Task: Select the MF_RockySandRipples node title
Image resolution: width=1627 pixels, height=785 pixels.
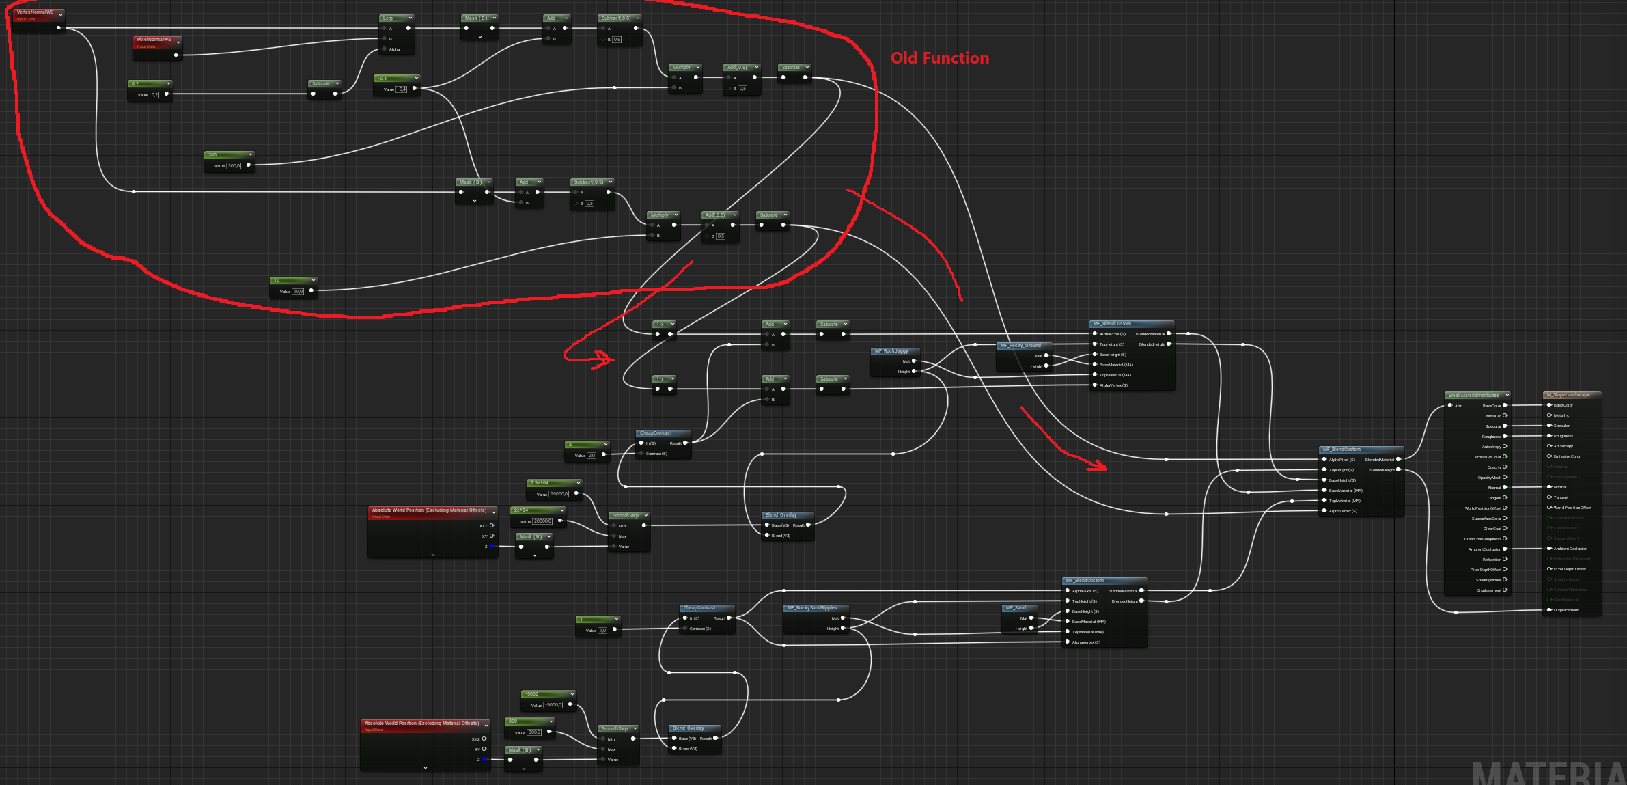Action: coord(812,608)
